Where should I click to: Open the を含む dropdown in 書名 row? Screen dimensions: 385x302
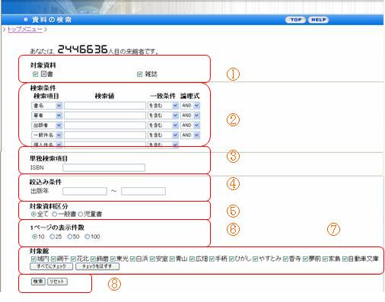(163, 106)
